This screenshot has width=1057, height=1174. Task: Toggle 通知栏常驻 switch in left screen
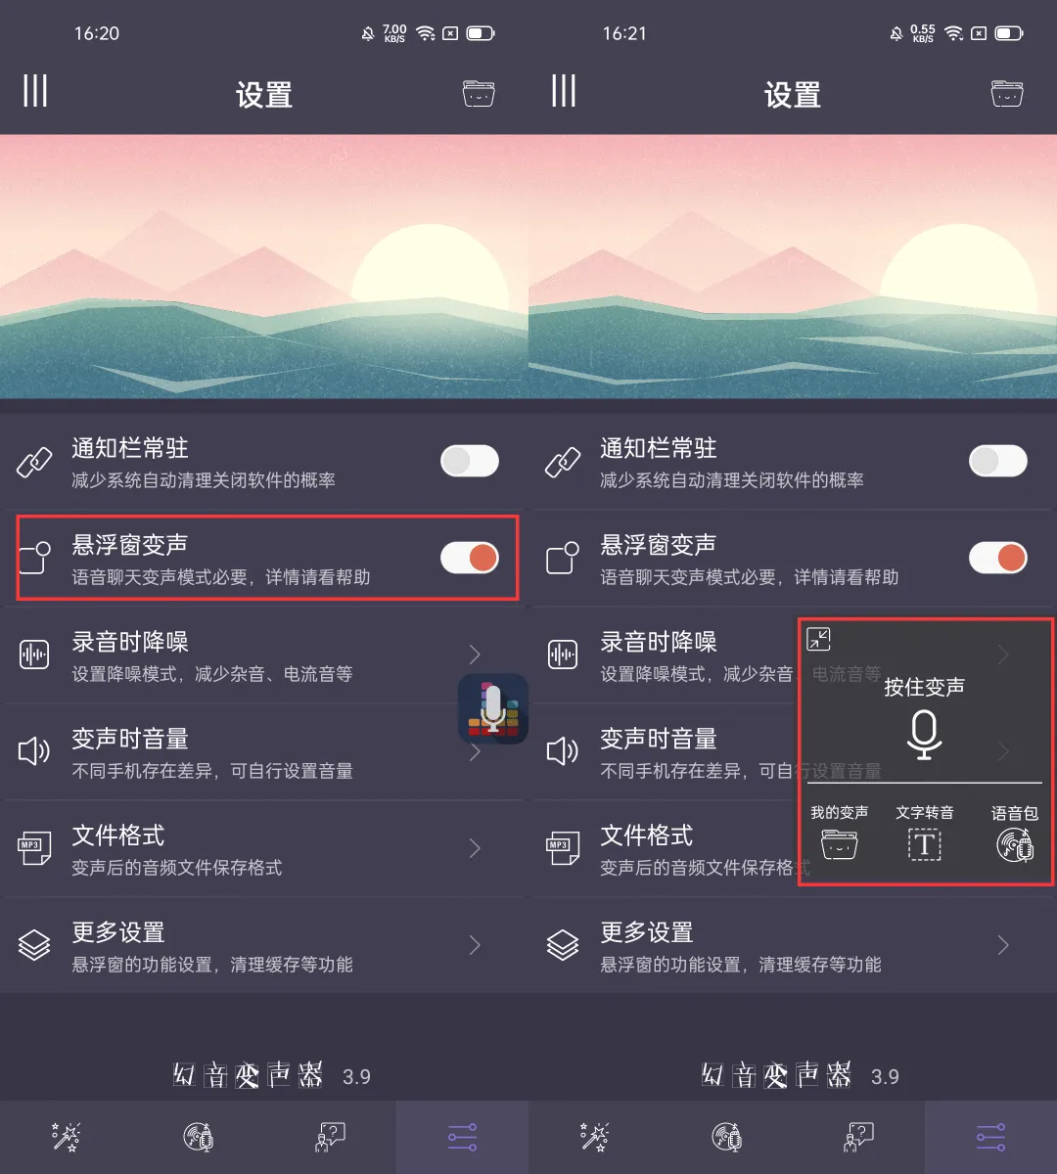470,461
